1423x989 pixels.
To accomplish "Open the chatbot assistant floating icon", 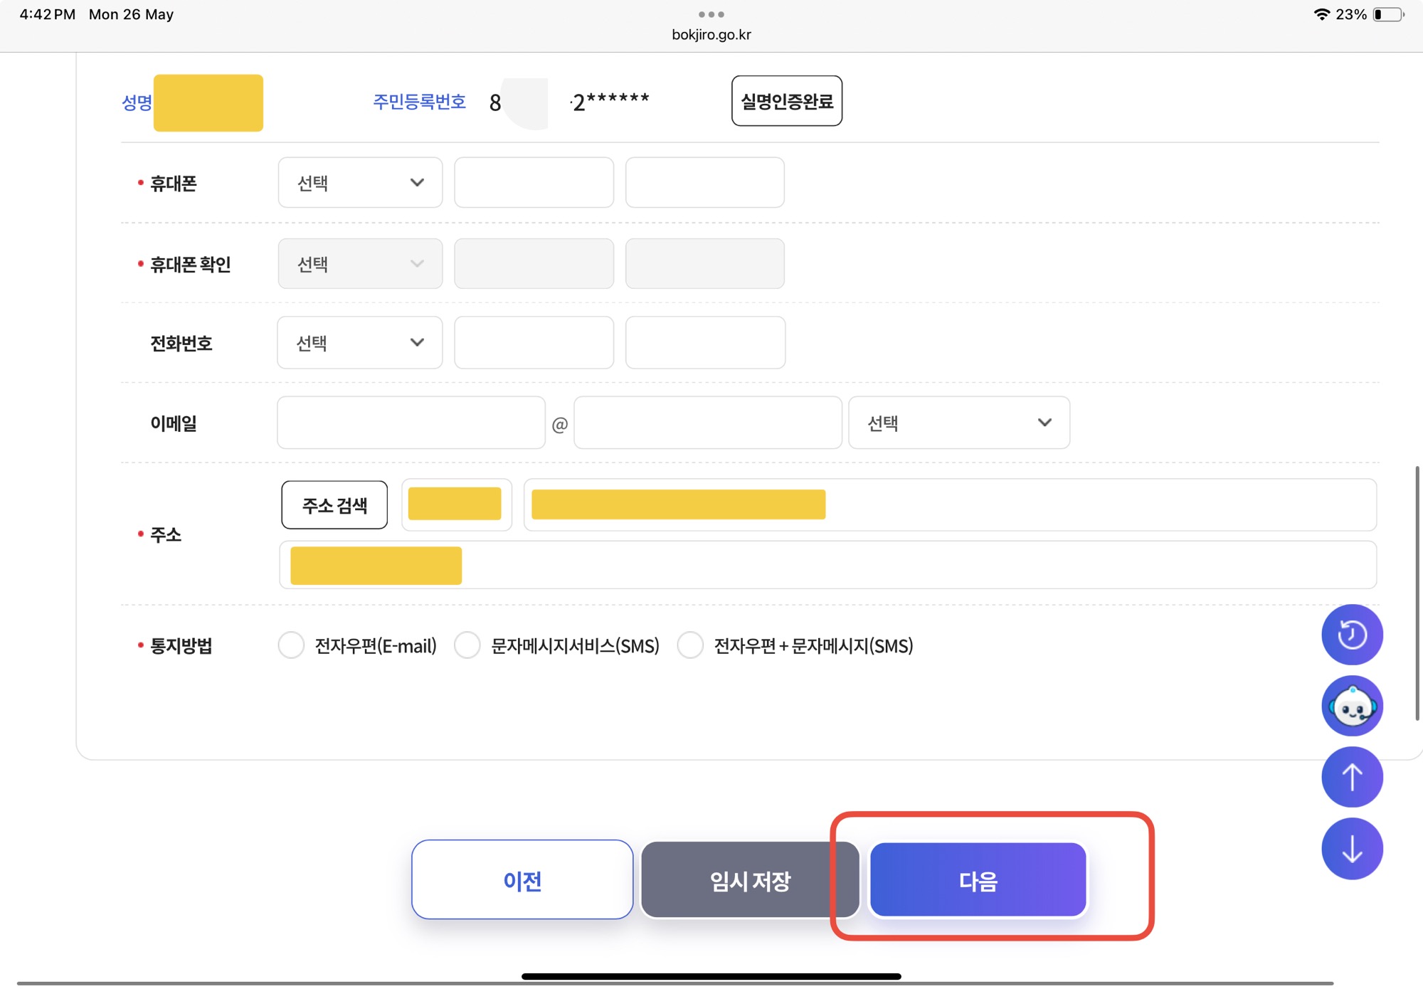I will click(1352, 706).
